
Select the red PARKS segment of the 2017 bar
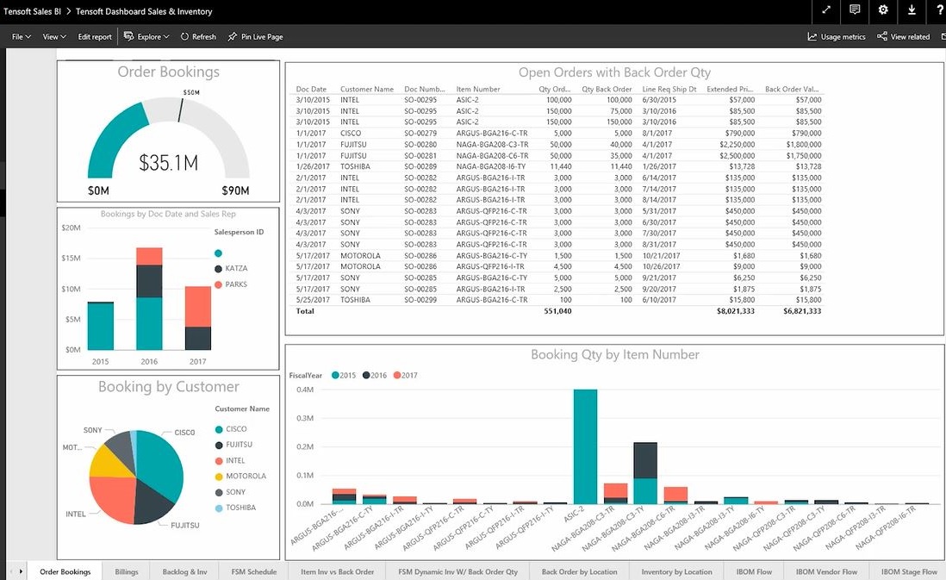[x=198, y=307]
